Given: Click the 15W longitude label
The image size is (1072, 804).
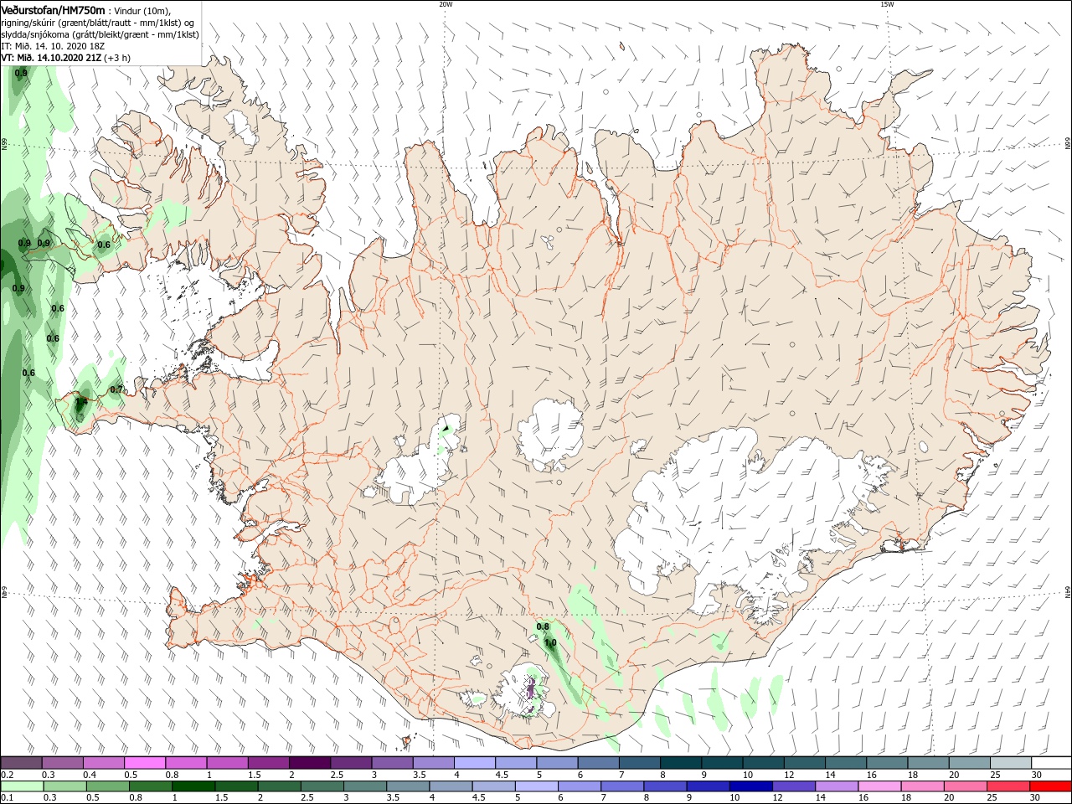Looking at the screenshot, I should (x=887, y=4).
